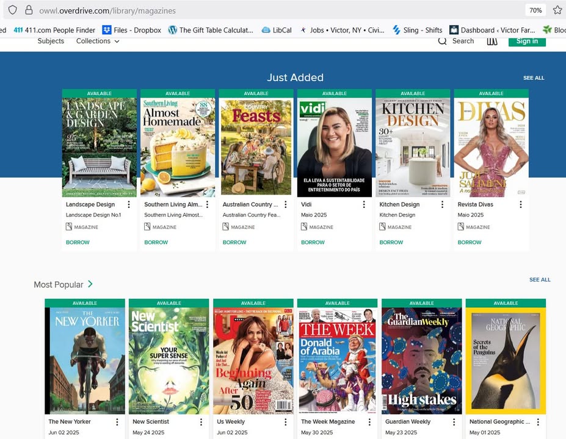Open options menu for Revista Divas
566x439 pixels.
[521, 205]
